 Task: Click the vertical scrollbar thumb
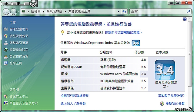(189, 54)
